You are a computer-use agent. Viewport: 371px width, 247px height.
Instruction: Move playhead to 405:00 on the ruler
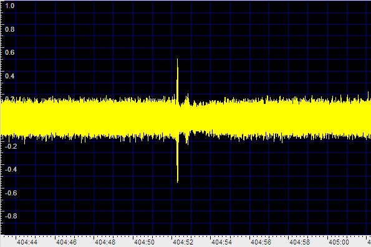[339, 242]
